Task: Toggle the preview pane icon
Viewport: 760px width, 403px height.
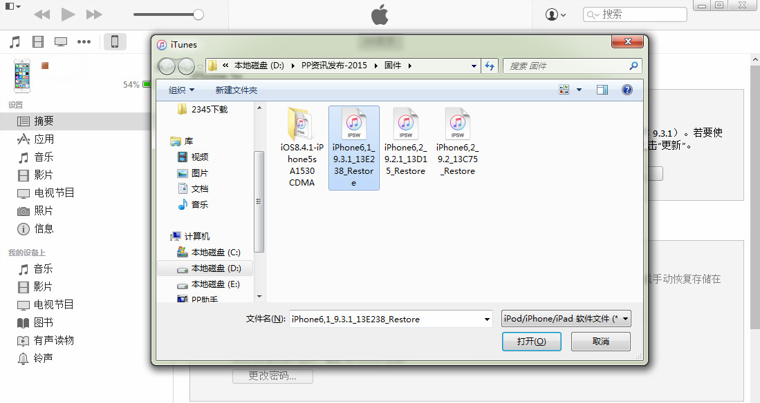Action: (602, 90)
